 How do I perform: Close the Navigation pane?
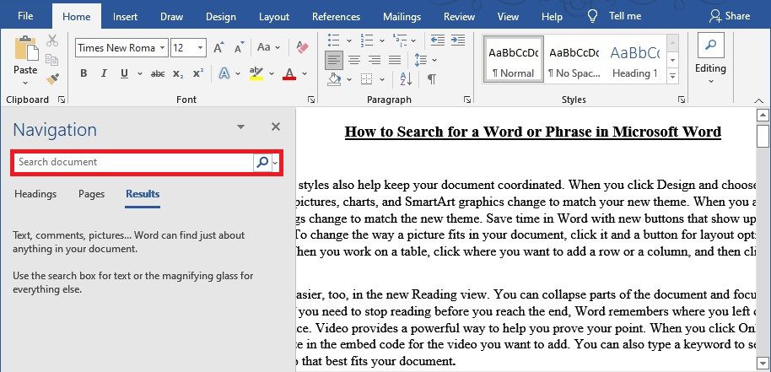point(276,127)
